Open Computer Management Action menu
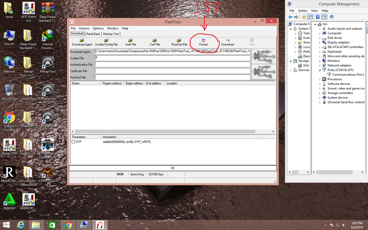Screen dimensions: 368x230 (302, 11)
